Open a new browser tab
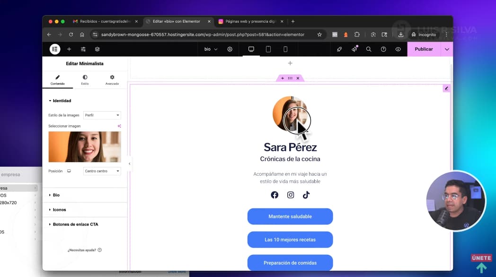Screen dimensions: 496x277 click(x=293, y=21)
